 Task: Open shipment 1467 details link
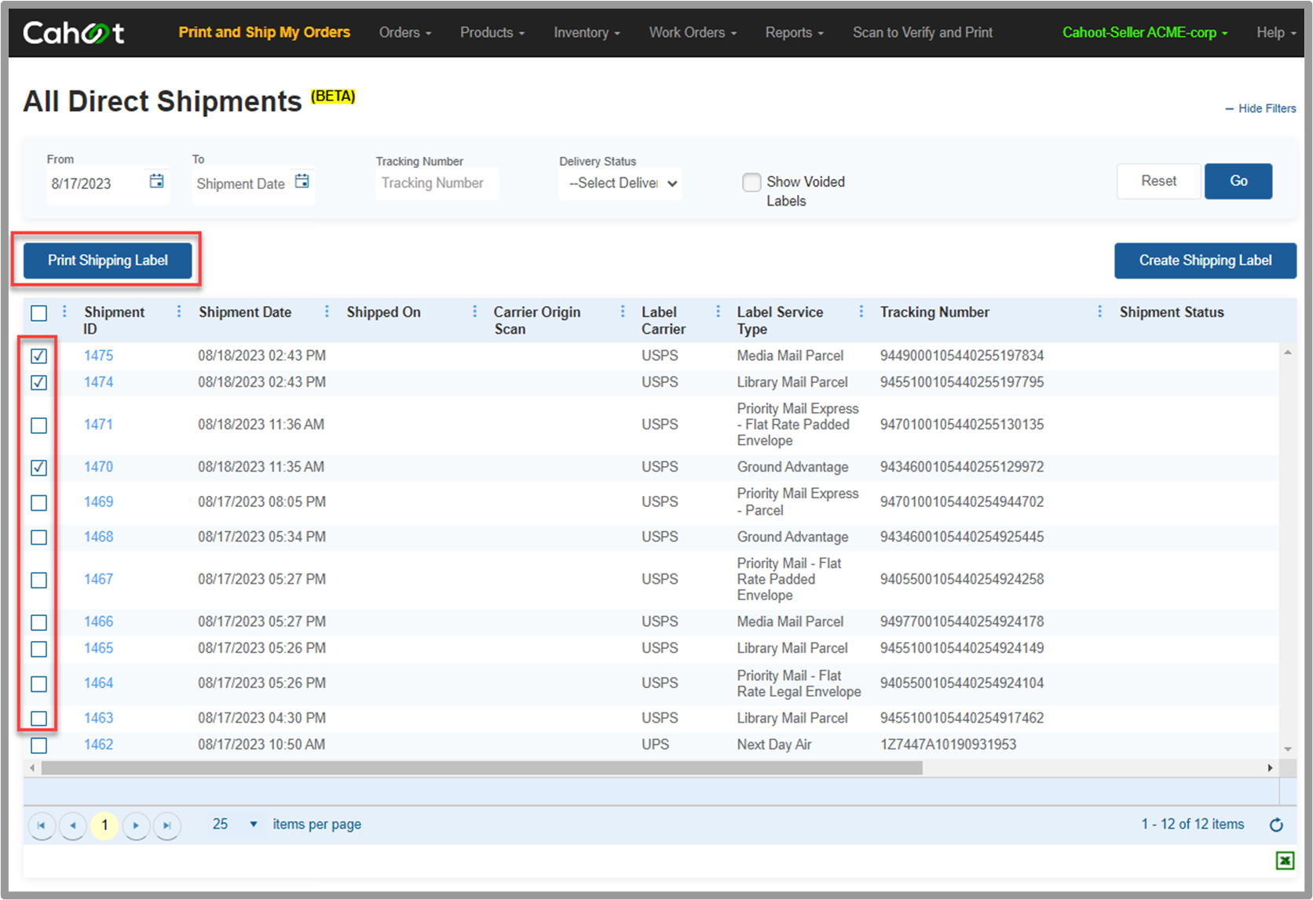pyautogui.click(x=99, y=579)
